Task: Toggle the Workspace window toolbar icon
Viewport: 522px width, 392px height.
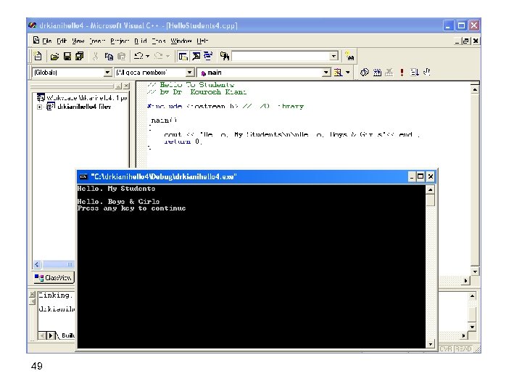Action: [183, 56]
